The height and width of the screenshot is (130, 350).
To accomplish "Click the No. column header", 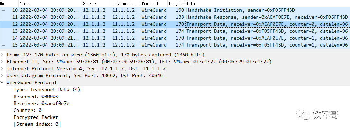I will coord(9,3).
